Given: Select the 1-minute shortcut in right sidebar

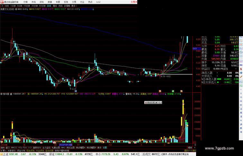Looking at the screenshot, I should tap(241, 90).
